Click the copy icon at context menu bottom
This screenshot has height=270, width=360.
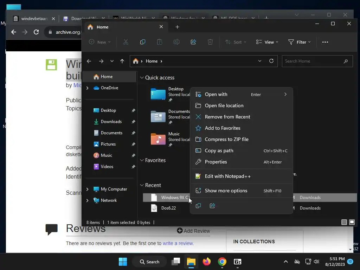[198, 205]
